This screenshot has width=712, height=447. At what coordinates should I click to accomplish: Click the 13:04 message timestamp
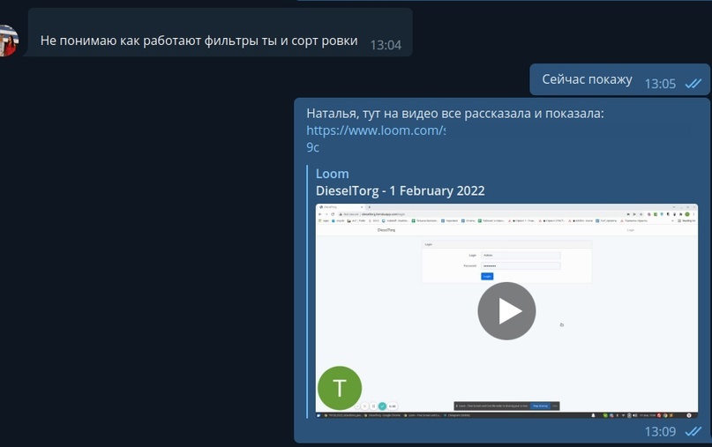[x=386, y=45]
